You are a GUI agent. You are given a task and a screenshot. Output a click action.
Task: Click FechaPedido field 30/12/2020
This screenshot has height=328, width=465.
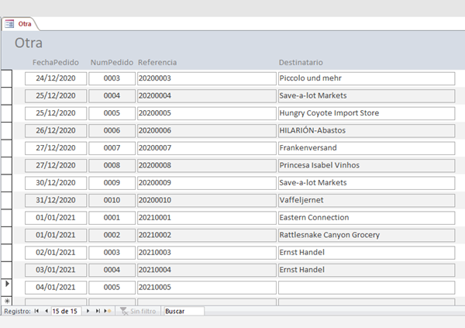[56, 183]
